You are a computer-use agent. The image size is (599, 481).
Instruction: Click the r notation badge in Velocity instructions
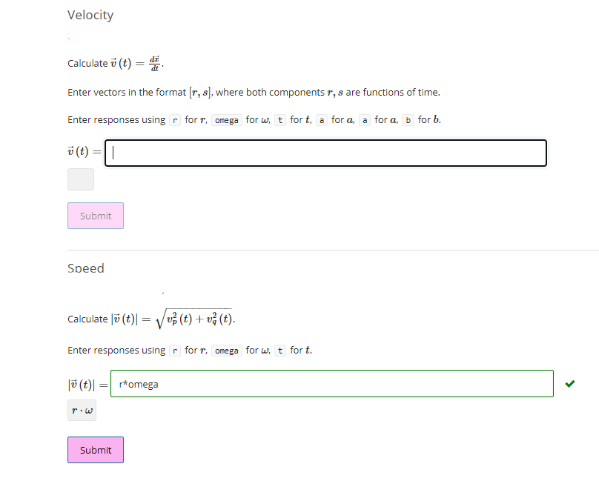[x=173, y=119]
